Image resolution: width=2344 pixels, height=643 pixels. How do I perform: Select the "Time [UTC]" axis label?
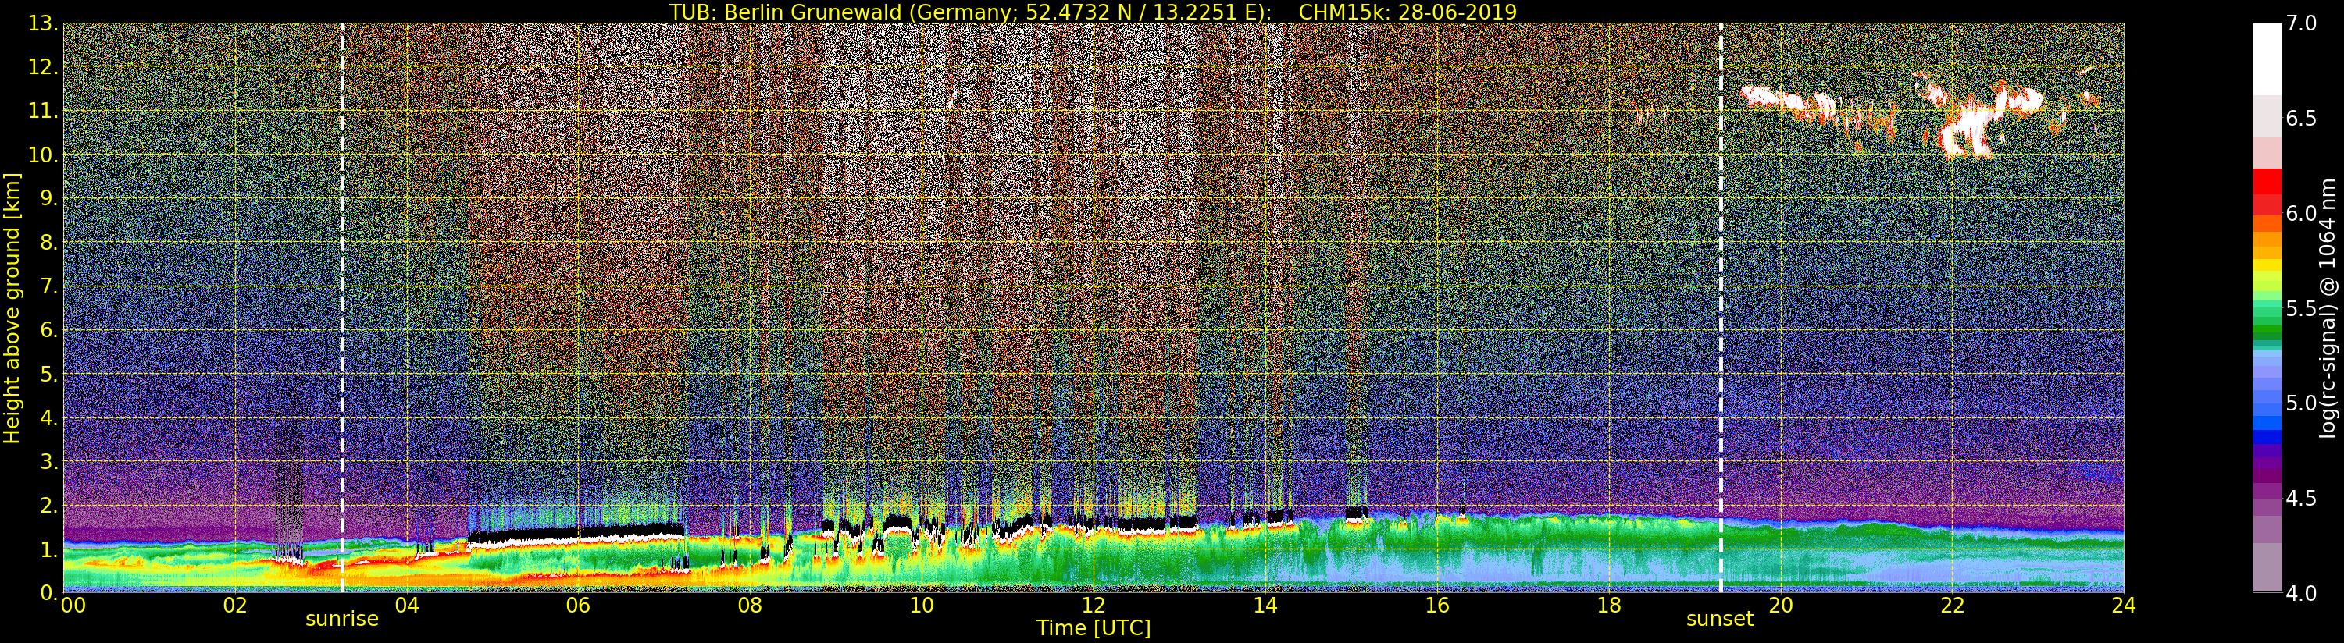pyautogui.click(x=1093, y=628)
